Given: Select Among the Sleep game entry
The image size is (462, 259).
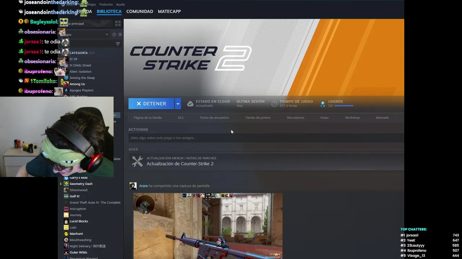Looking at the screenshot, I should [82, 78].
